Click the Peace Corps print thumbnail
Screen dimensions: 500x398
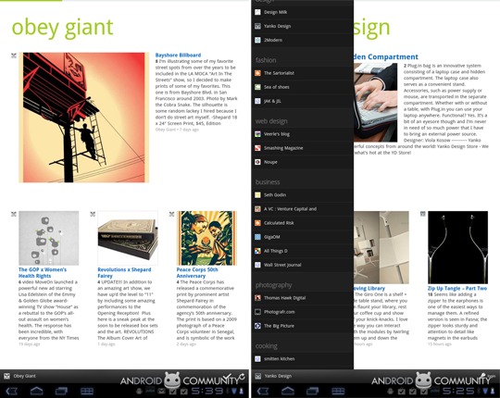tap(206, 238)
